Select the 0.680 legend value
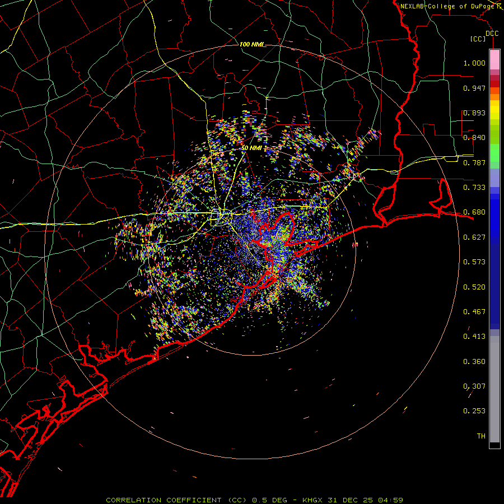 tap(474, 212)
